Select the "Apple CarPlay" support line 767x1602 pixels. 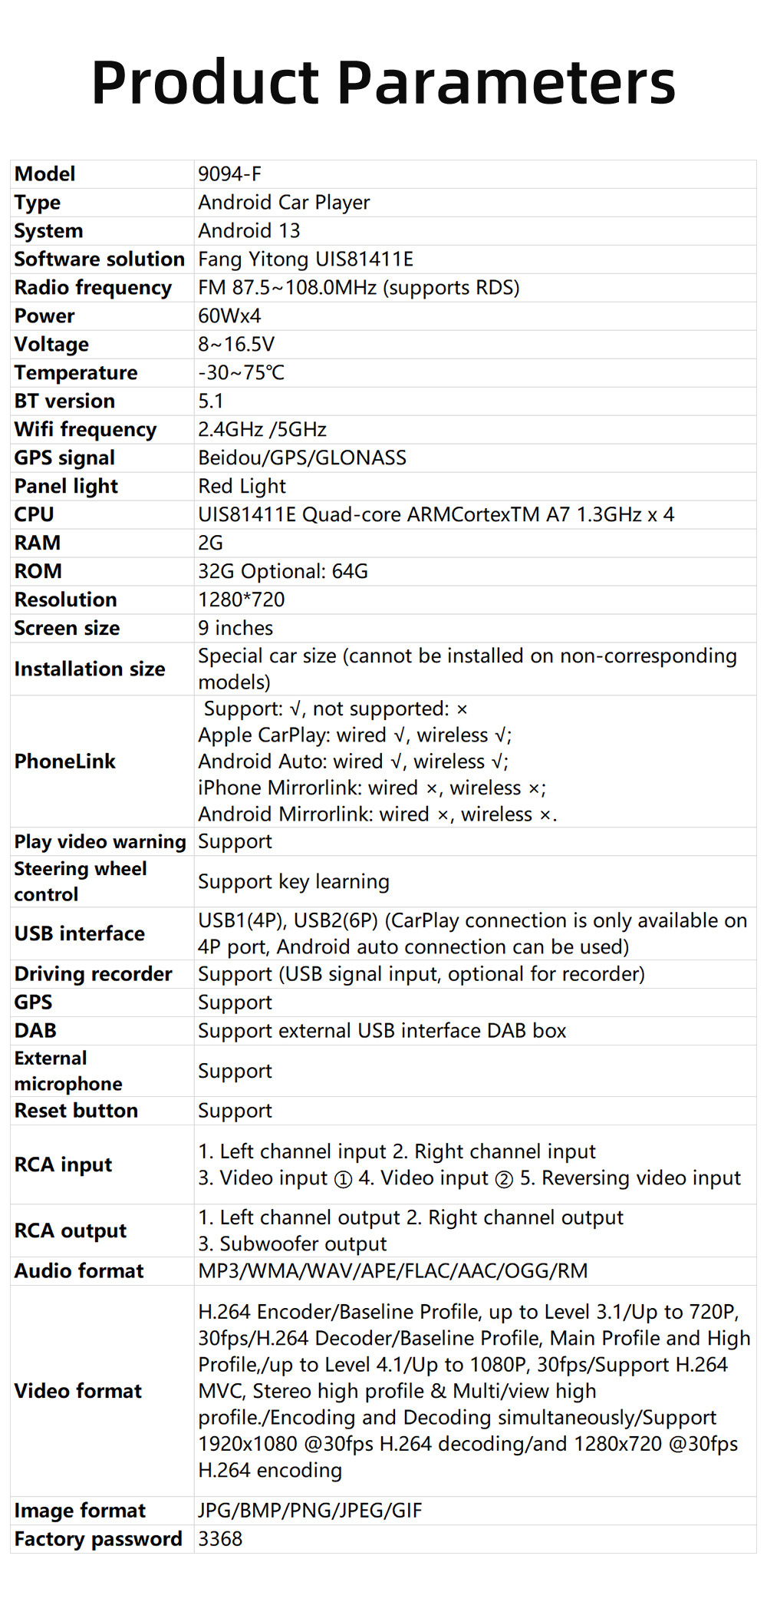coord(354,735)
